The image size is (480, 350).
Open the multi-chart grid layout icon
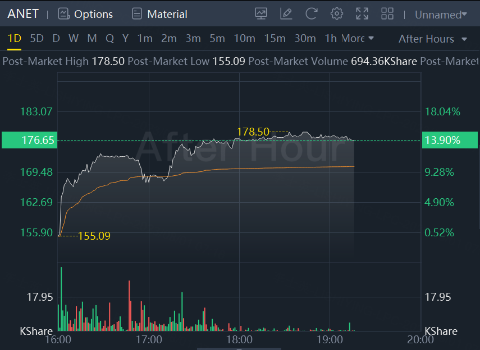click(387, 13)
